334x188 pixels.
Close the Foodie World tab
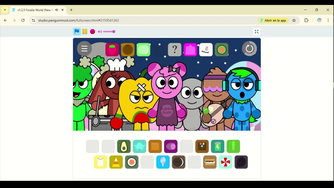[x=62, y=10]
